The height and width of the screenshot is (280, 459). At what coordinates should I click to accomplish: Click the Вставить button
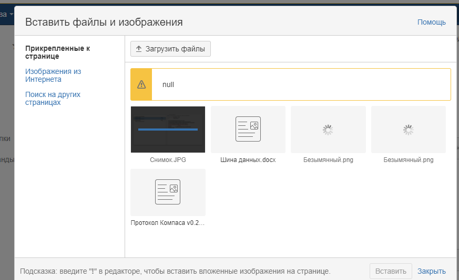391,271
